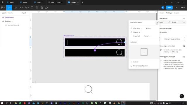The height and width of the screenshot is (105, 187).
Task: Open the zoom level dropdown
Action: click(183, 8)
